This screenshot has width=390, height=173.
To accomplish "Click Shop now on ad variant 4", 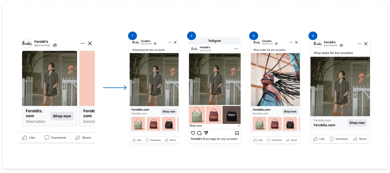I will (x=357, y=123).
